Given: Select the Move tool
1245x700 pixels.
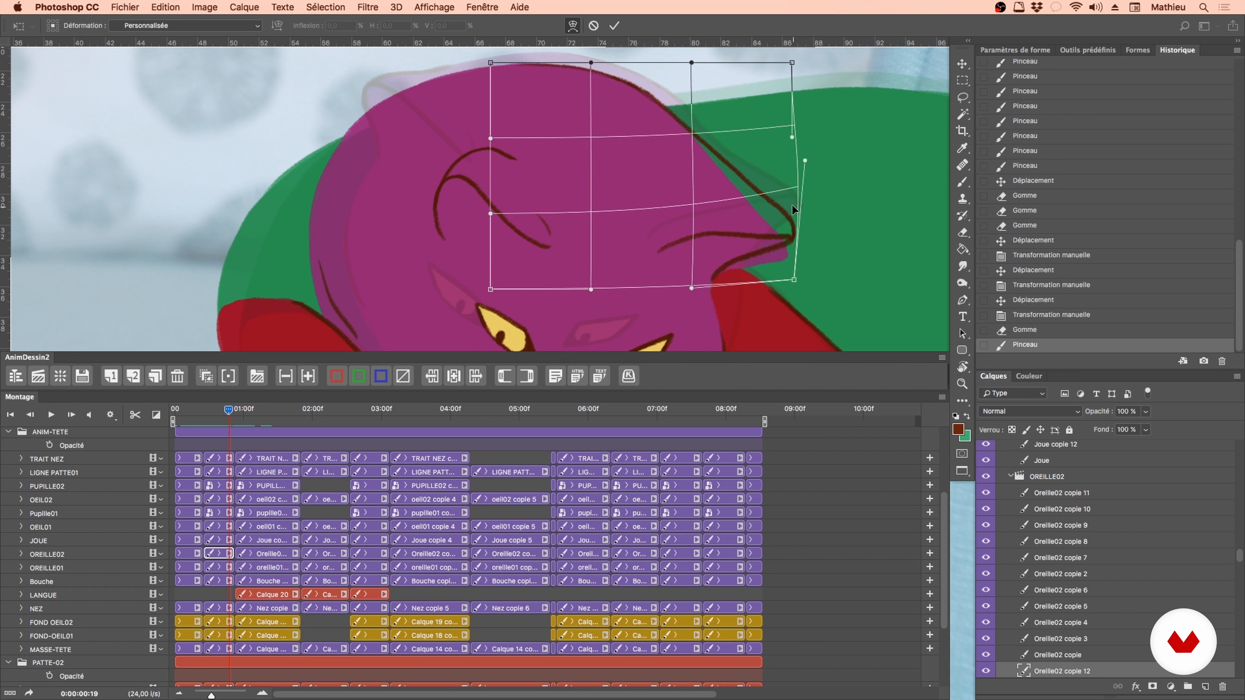Looking at the screenshot, I should [962, 64].
